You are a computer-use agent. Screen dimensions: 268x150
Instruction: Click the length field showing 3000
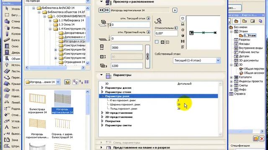point(126,47)
